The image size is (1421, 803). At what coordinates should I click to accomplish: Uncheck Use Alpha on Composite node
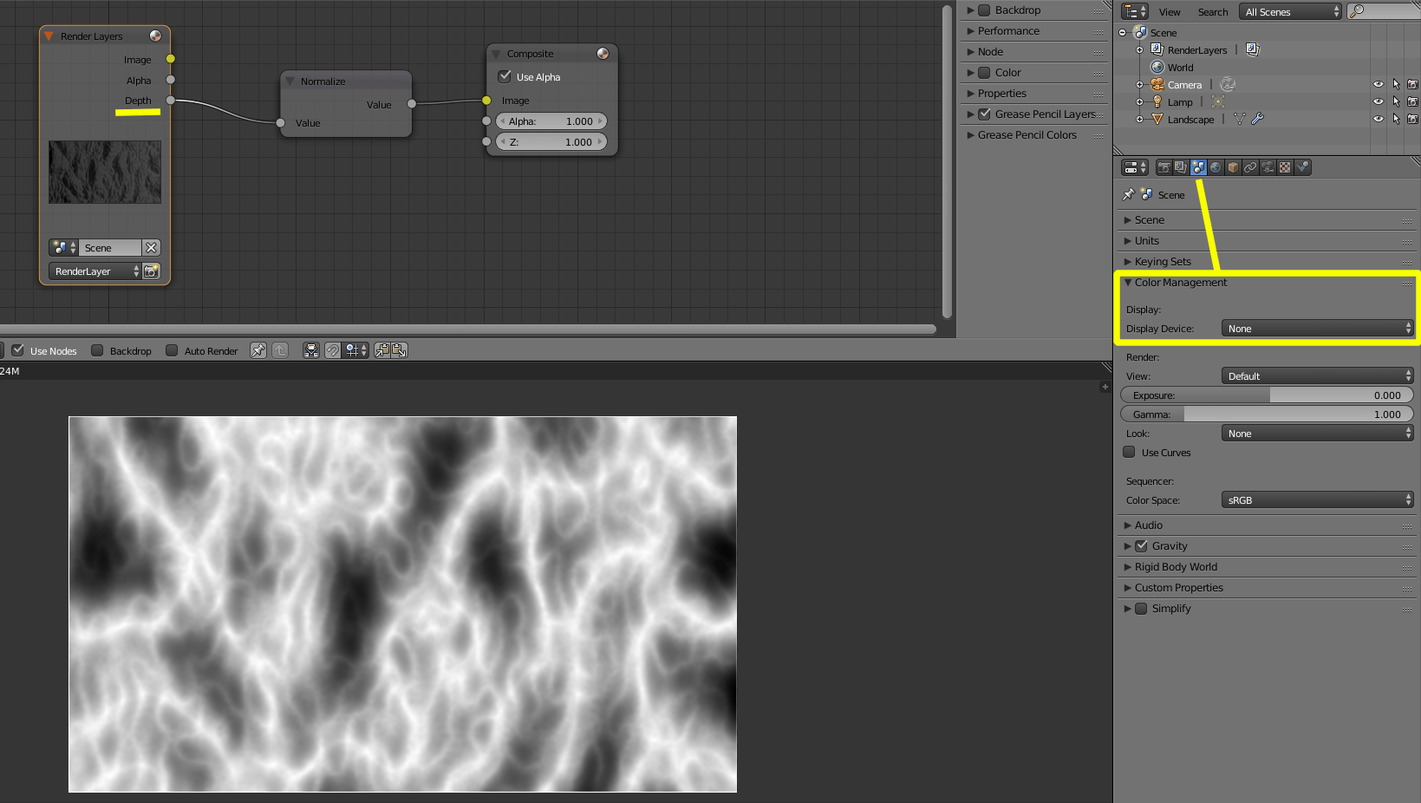point(505,76)
